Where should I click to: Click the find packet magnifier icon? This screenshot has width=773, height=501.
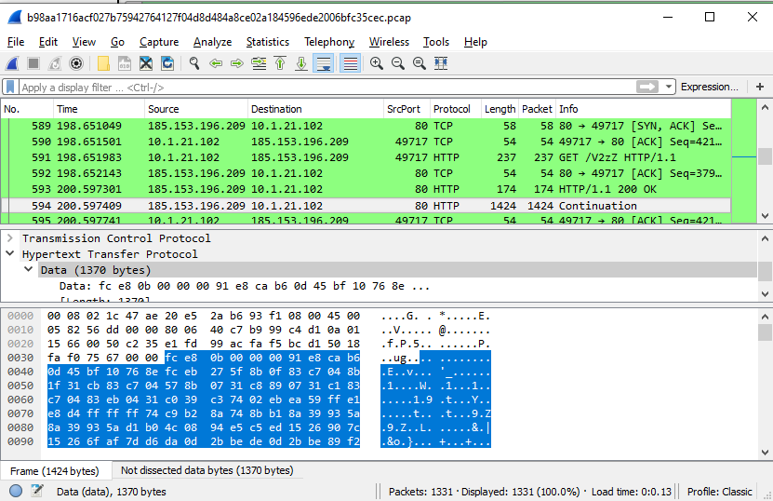pos(194,63)
